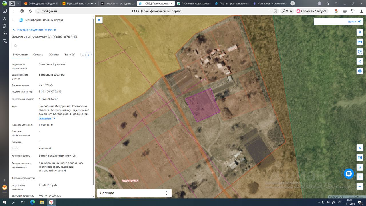Viewport: 366px width, 206px height.
Task: Click the map search-by-location tool
Action: tap(360, 167)
